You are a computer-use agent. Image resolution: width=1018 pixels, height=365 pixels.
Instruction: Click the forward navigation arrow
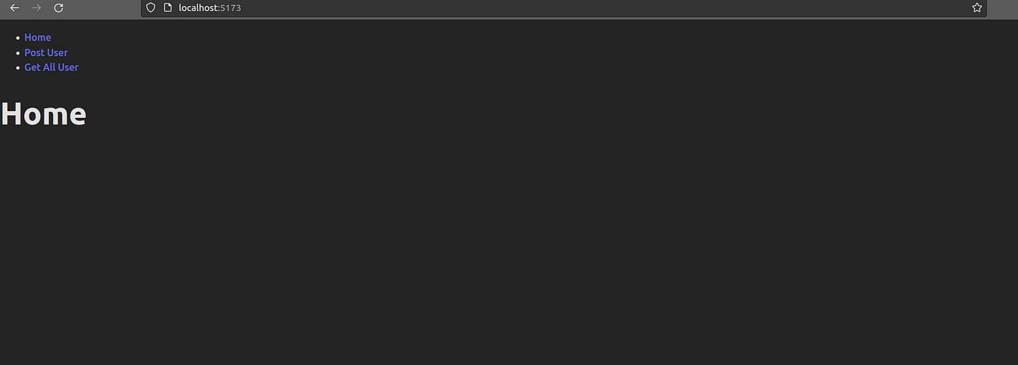coord(36,7)
